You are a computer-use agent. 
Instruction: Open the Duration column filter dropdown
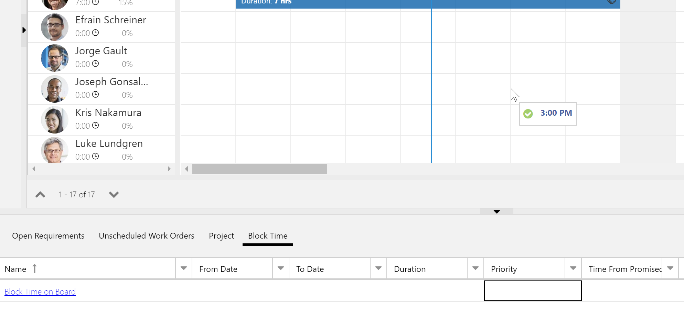475,268
